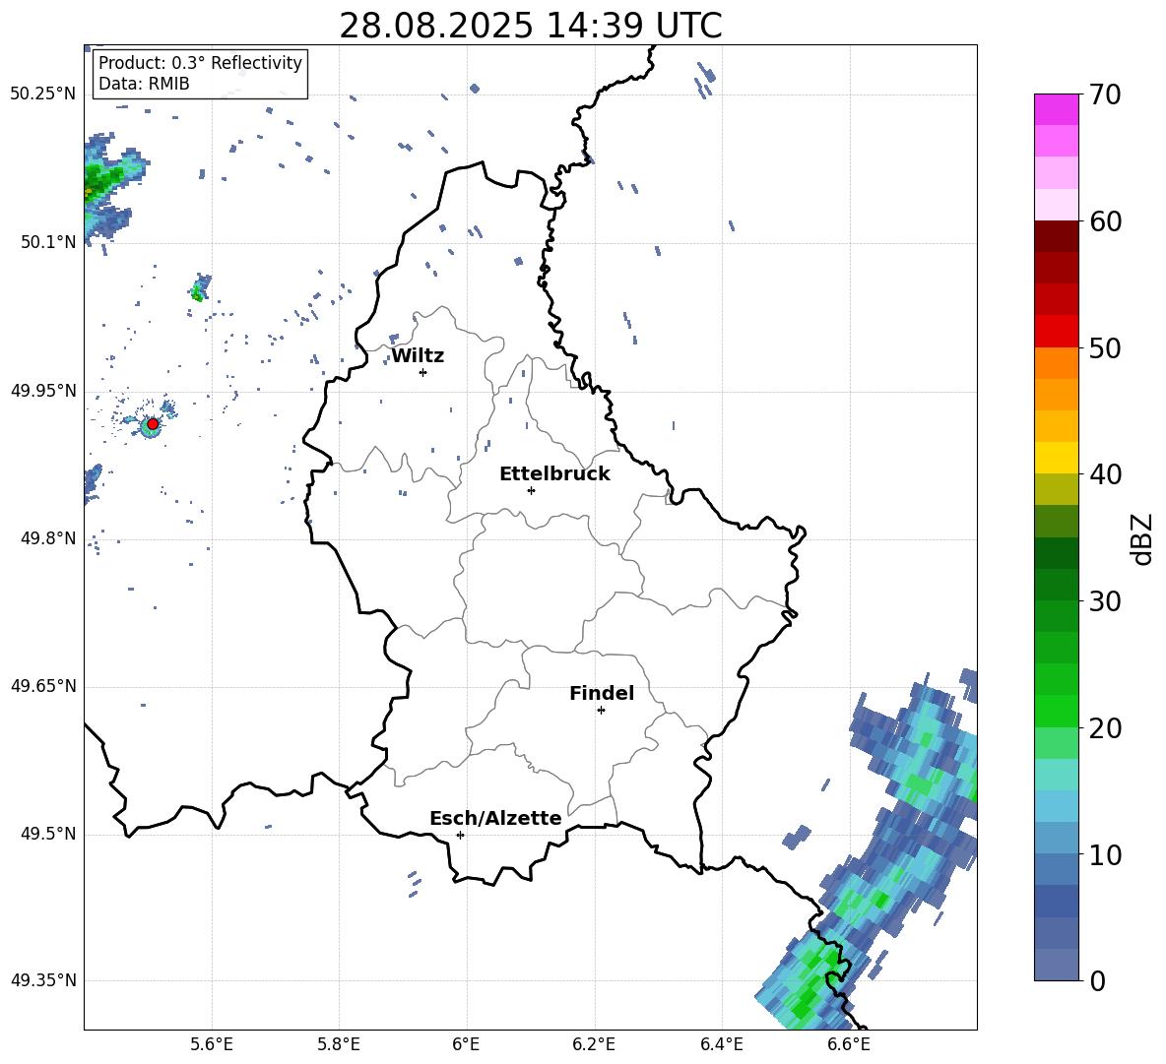The width and height of the screenshot is (1166, 1064).
Task: Pick the dark green swatch just above 30 dBZ
Action: click(x=1056, y=585)
